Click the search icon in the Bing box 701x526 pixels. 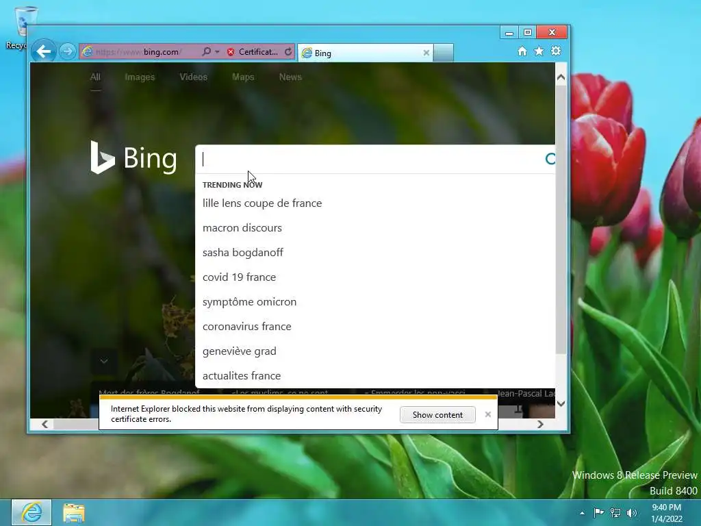(550, 159)
